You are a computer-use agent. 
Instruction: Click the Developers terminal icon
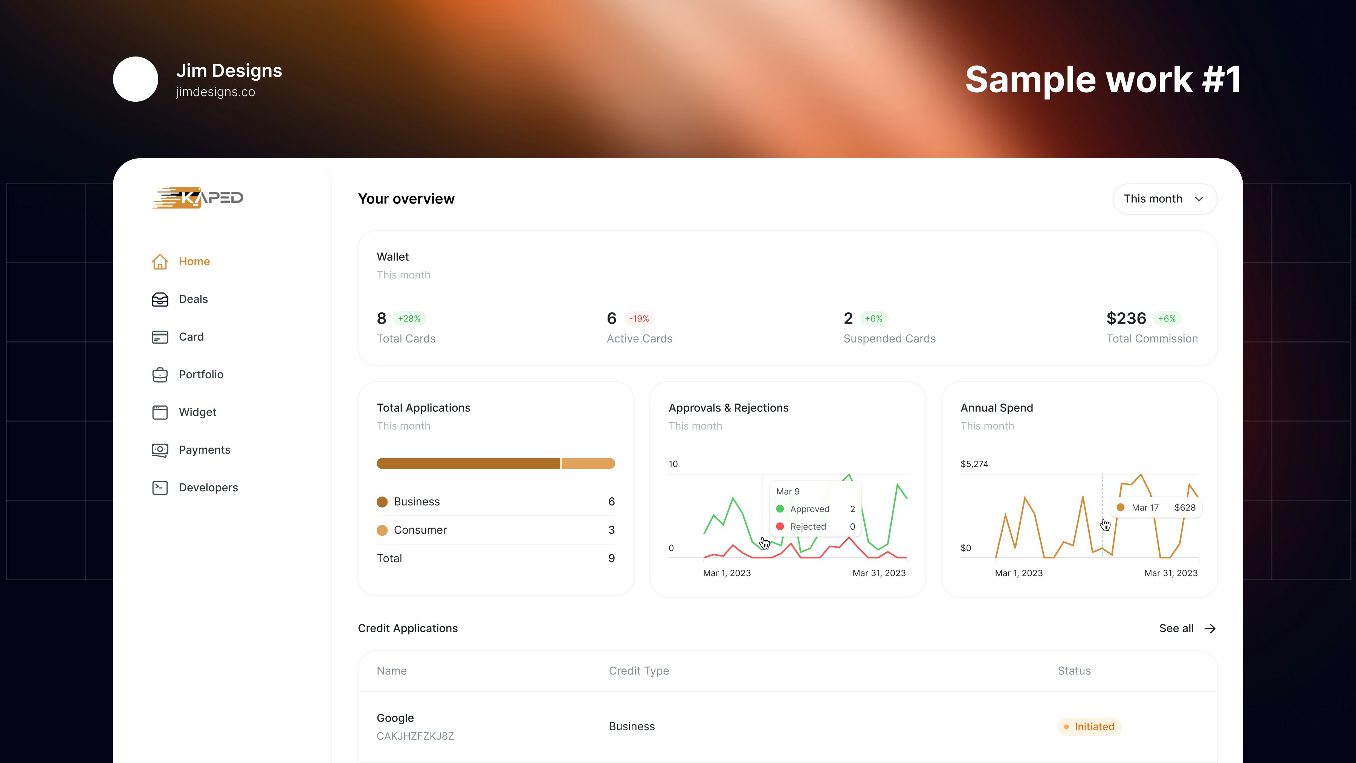160,488
